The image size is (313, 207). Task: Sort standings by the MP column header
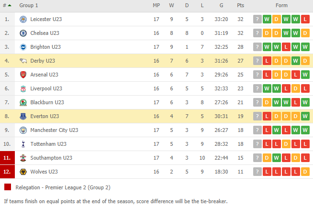point(156,6)
